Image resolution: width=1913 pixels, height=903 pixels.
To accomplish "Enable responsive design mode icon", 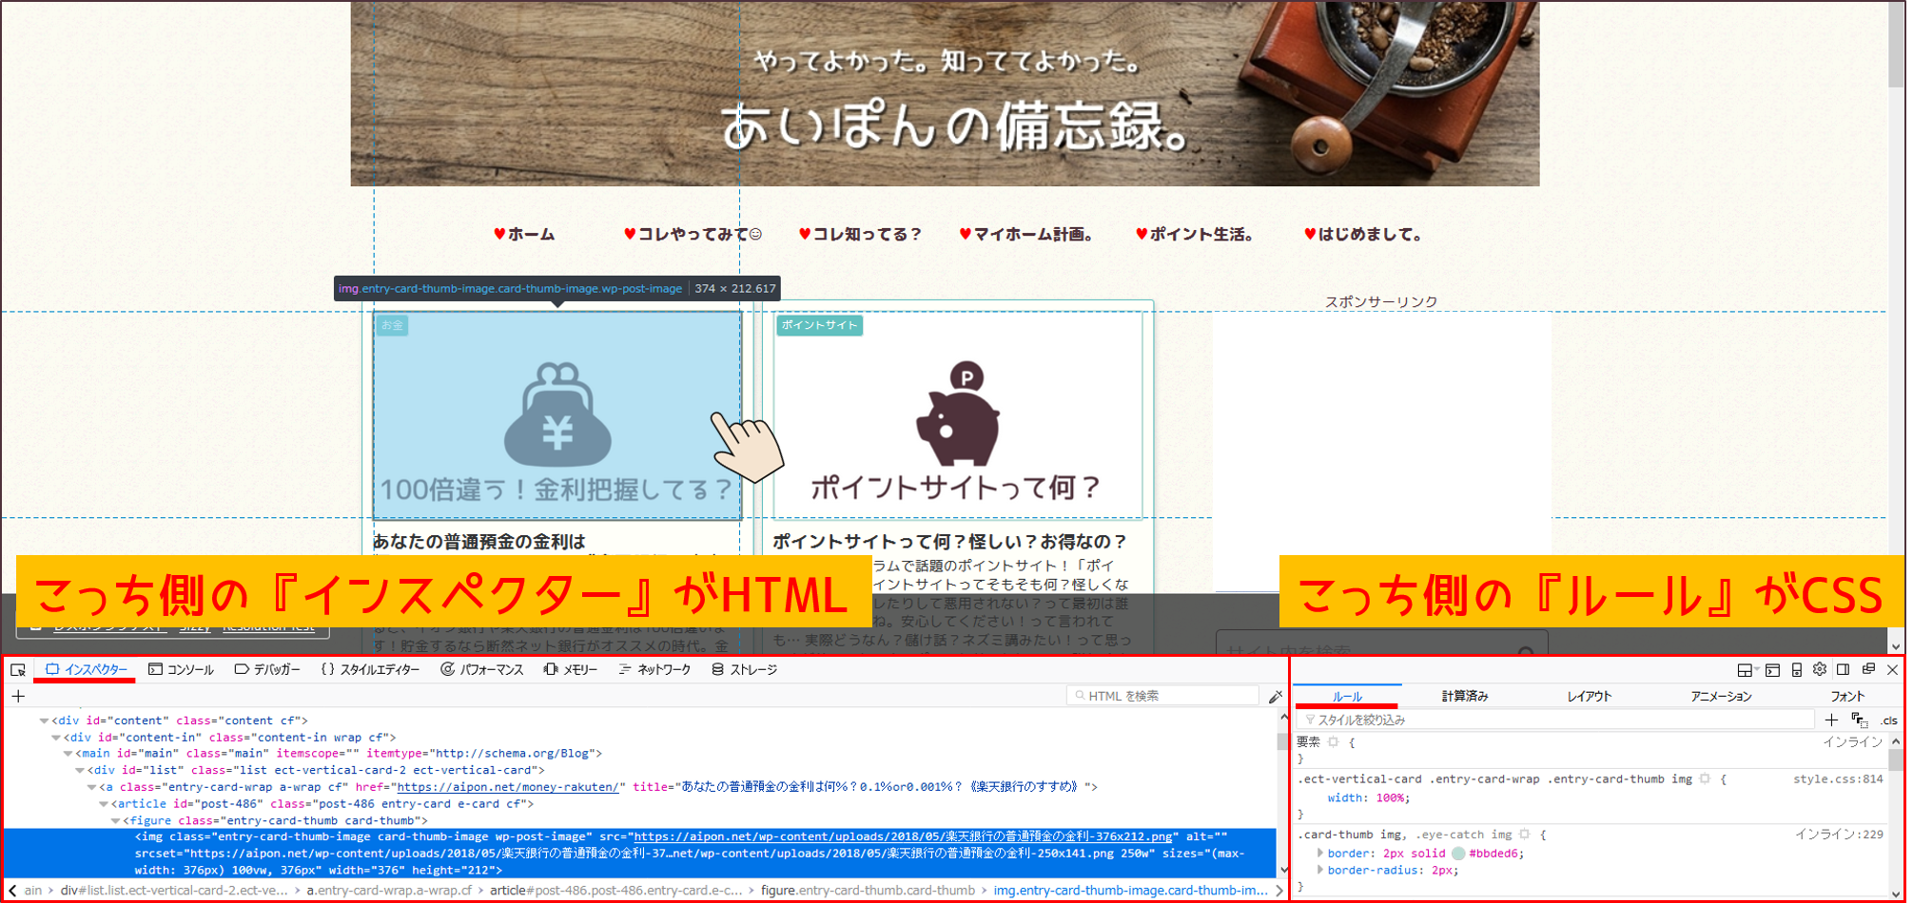I will tap(1796, 670).
